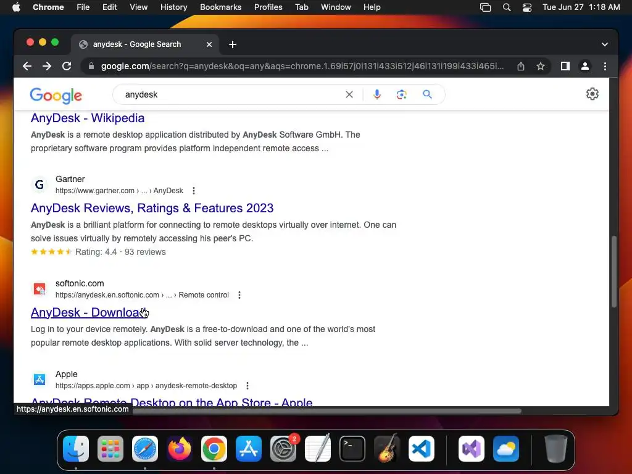Click the Rating: 4.4 · 93 reviews text

[120, 252]
